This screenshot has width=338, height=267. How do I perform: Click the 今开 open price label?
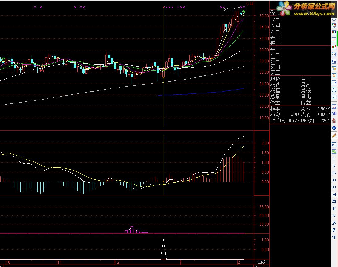coord(306,79)
